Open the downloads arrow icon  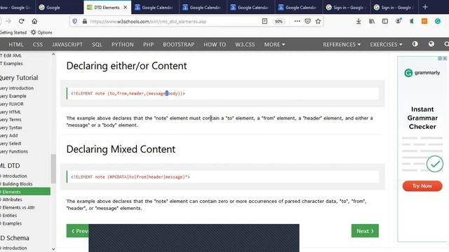tap(358, 21)
